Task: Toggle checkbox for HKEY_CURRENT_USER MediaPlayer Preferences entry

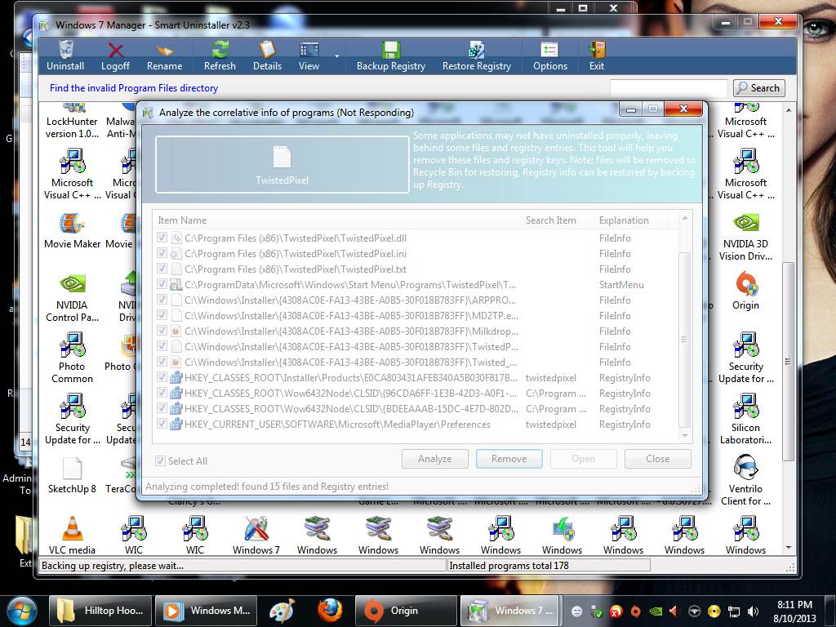Action: 163,425
